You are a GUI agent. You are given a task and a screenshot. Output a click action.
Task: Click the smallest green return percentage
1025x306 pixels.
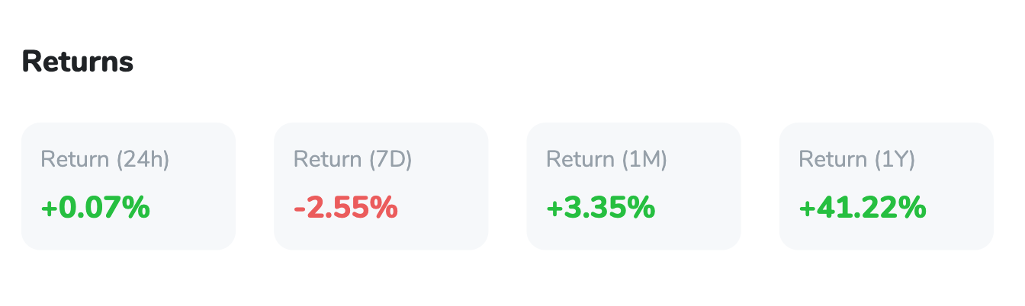pos(95,207)
